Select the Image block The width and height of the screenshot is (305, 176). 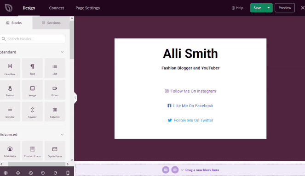pos(32,90)
